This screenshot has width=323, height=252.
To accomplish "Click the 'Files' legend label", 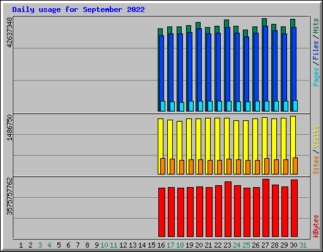I will [316, 50].
